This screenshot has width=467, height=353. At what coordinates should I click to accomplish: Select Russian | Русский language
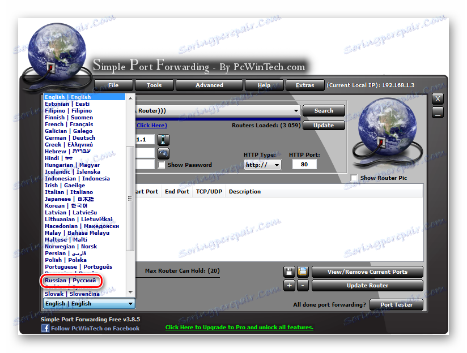click(71, 281)
